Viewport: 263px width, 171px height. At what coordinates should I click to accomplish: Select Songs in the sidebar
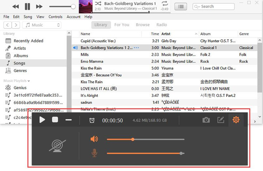pos(33,63)
